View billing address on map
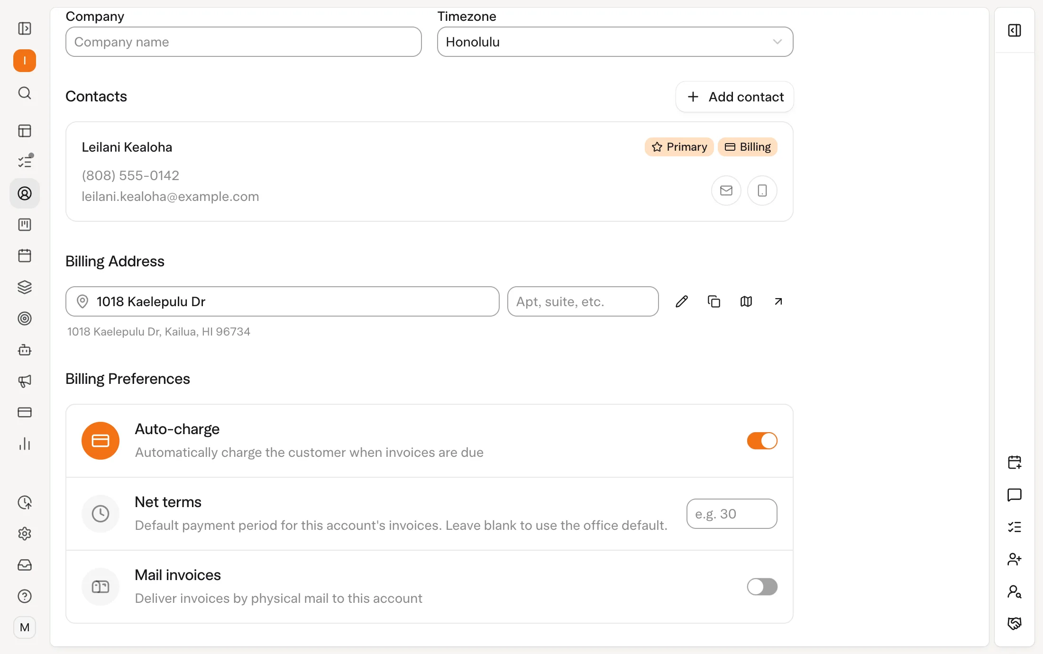This screenshot has height=654, width=1043. tap(746, 301)
